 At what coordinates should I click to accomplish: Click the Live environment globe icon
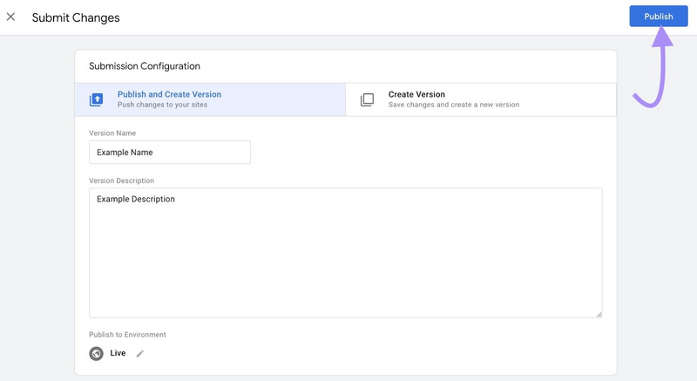point(96,353)
